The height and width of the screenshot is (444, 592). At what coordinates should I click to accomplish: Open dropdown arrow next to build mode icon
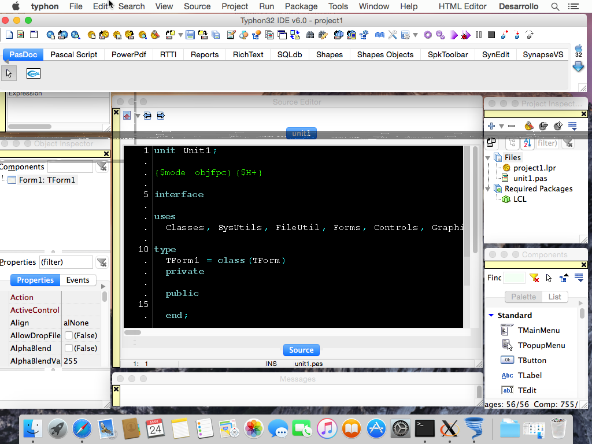pos(415,35)
